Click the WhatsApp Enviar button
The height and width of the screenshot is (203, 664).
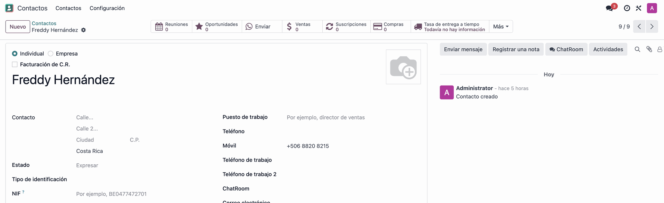tap(262, 27)
